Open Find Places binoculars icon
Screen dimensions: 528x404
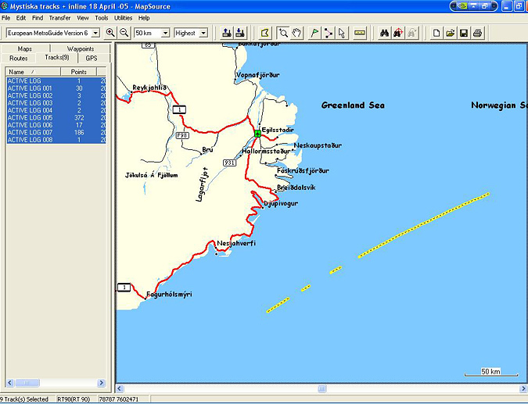[385, 33]
